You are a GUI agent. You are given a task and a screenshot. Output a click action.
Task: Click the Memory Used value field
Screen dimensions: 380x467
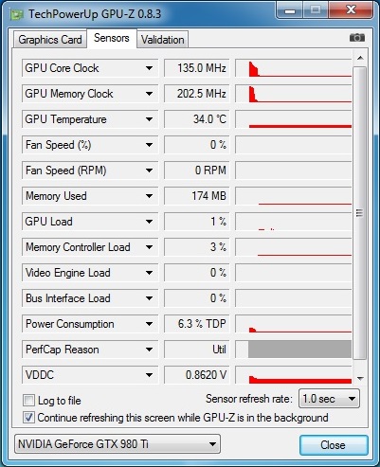point(196,196)
